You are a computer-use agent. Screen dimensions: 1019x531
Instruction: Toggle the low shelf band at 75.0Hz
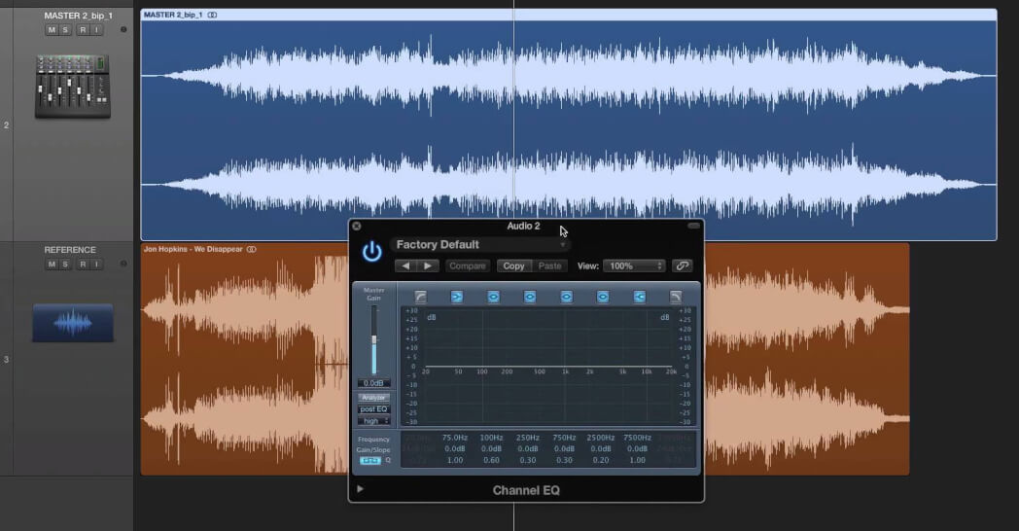point(457,297)
